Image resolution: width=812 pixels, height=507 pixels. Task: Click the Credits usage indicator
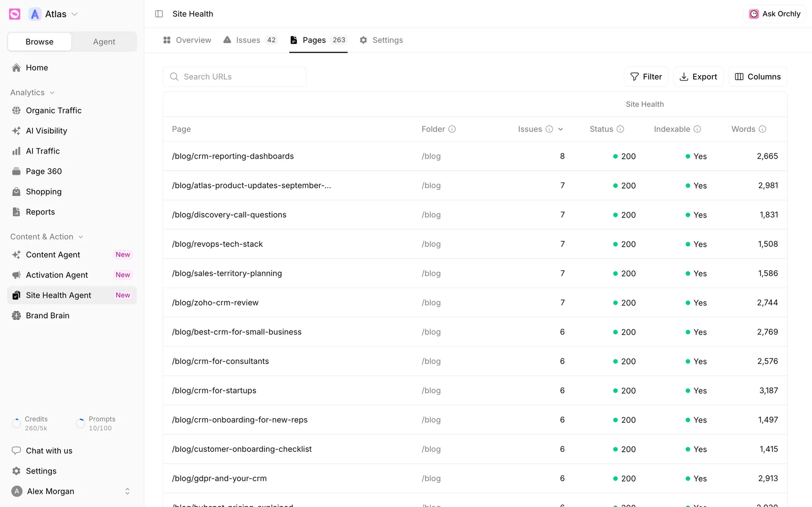pos(30,423)
